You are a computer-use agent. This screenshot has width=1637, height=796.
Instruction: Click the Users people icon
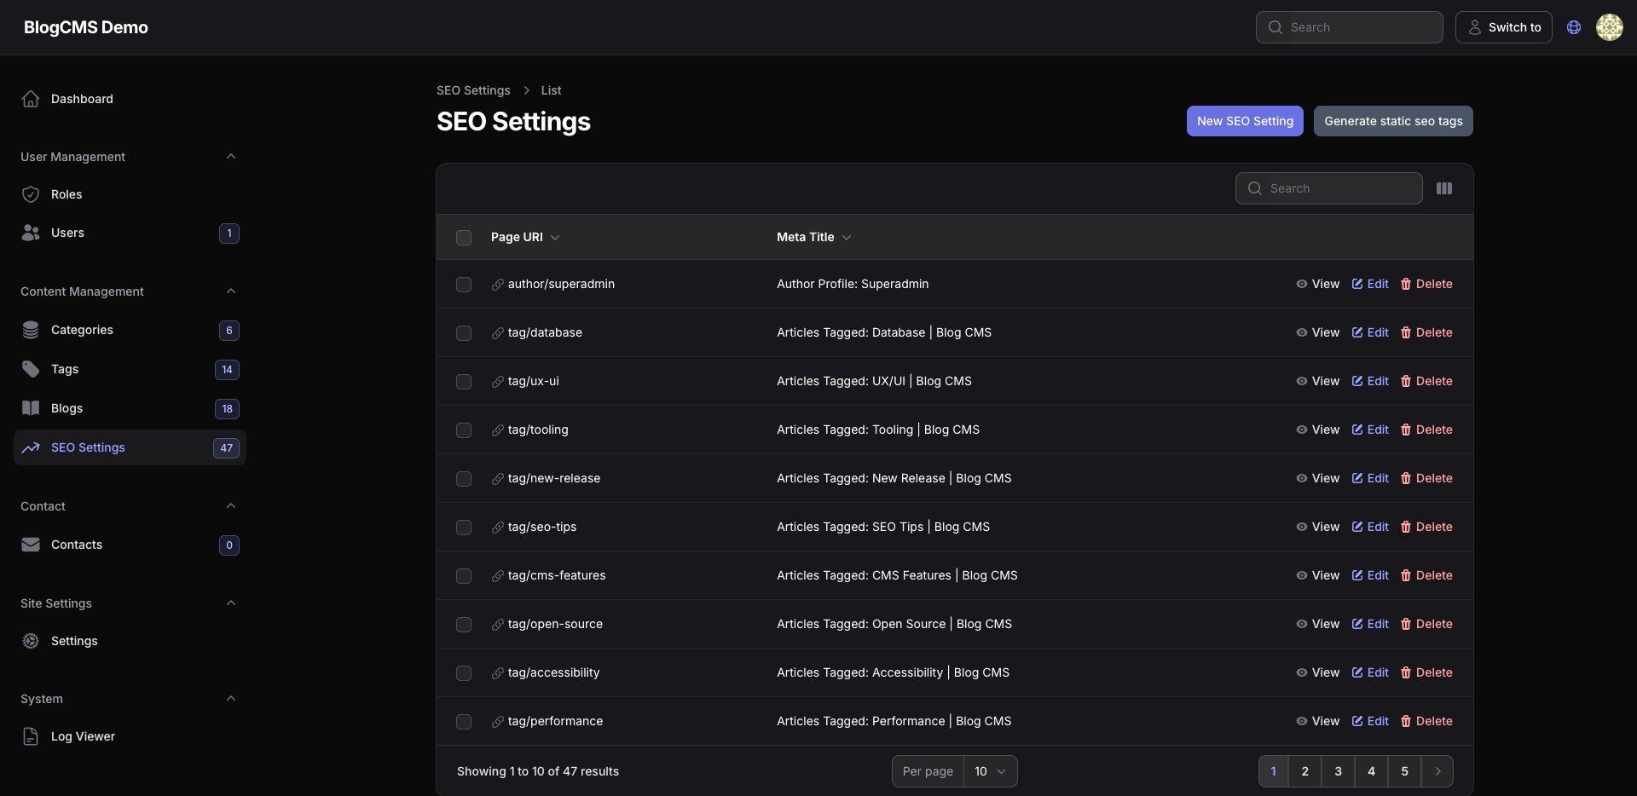tap(31, 233)
